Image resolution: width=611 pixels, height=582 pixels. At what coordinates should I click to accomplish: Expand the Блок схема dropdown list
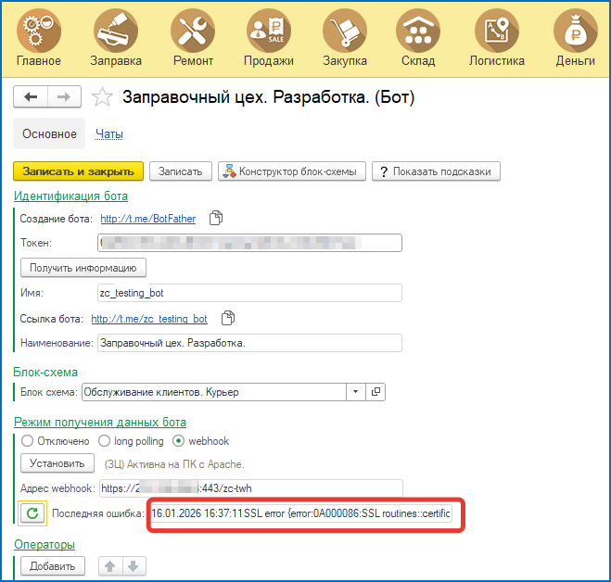[x=356, y=392]
